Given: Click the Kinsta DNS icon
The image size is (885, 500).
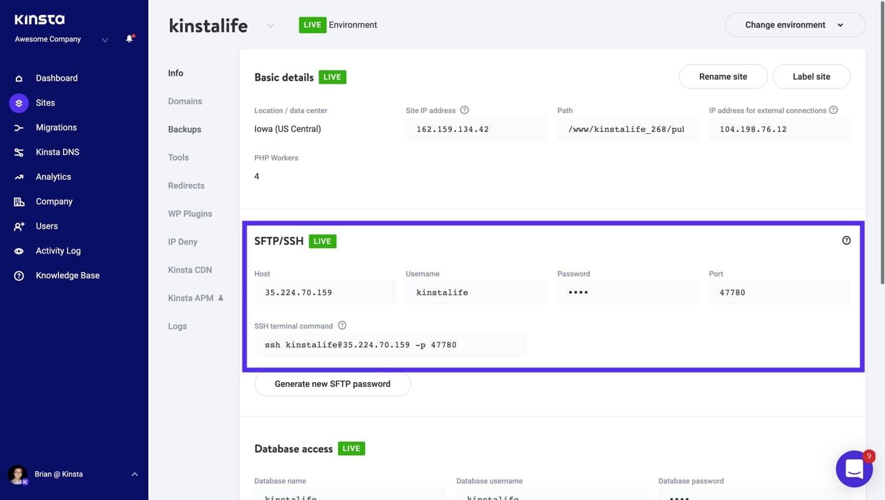Looking at the screenshot, I should pos(19,153).
